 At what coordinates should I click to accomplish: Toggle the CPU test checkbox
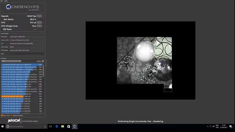[43, 22]
